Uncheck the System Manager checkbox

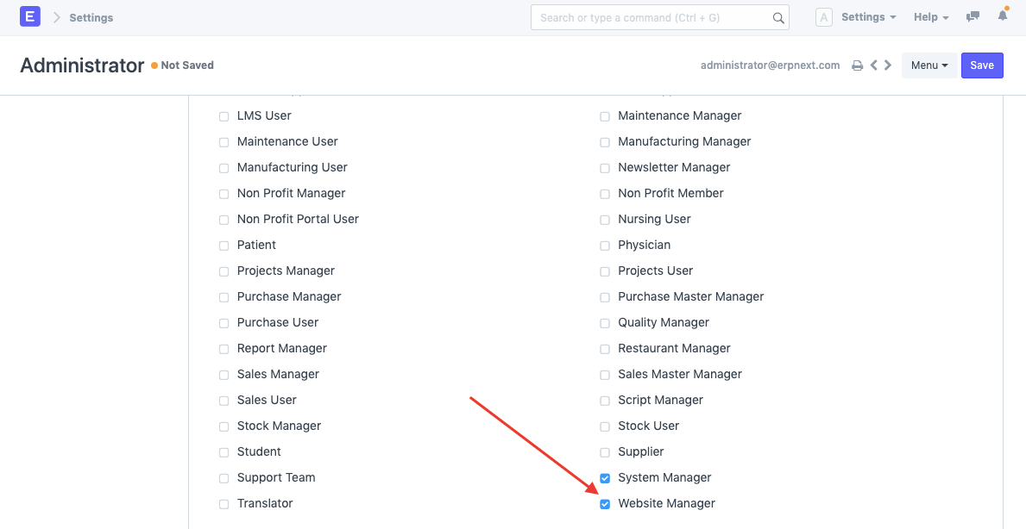point(605,478)
